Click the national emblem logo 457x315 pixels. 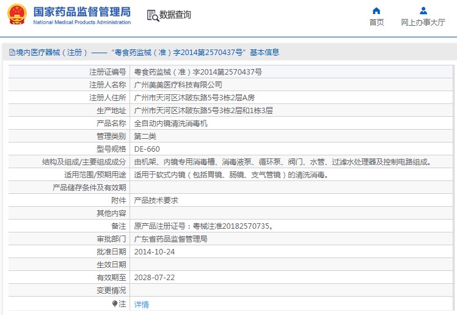pos(17,15)
